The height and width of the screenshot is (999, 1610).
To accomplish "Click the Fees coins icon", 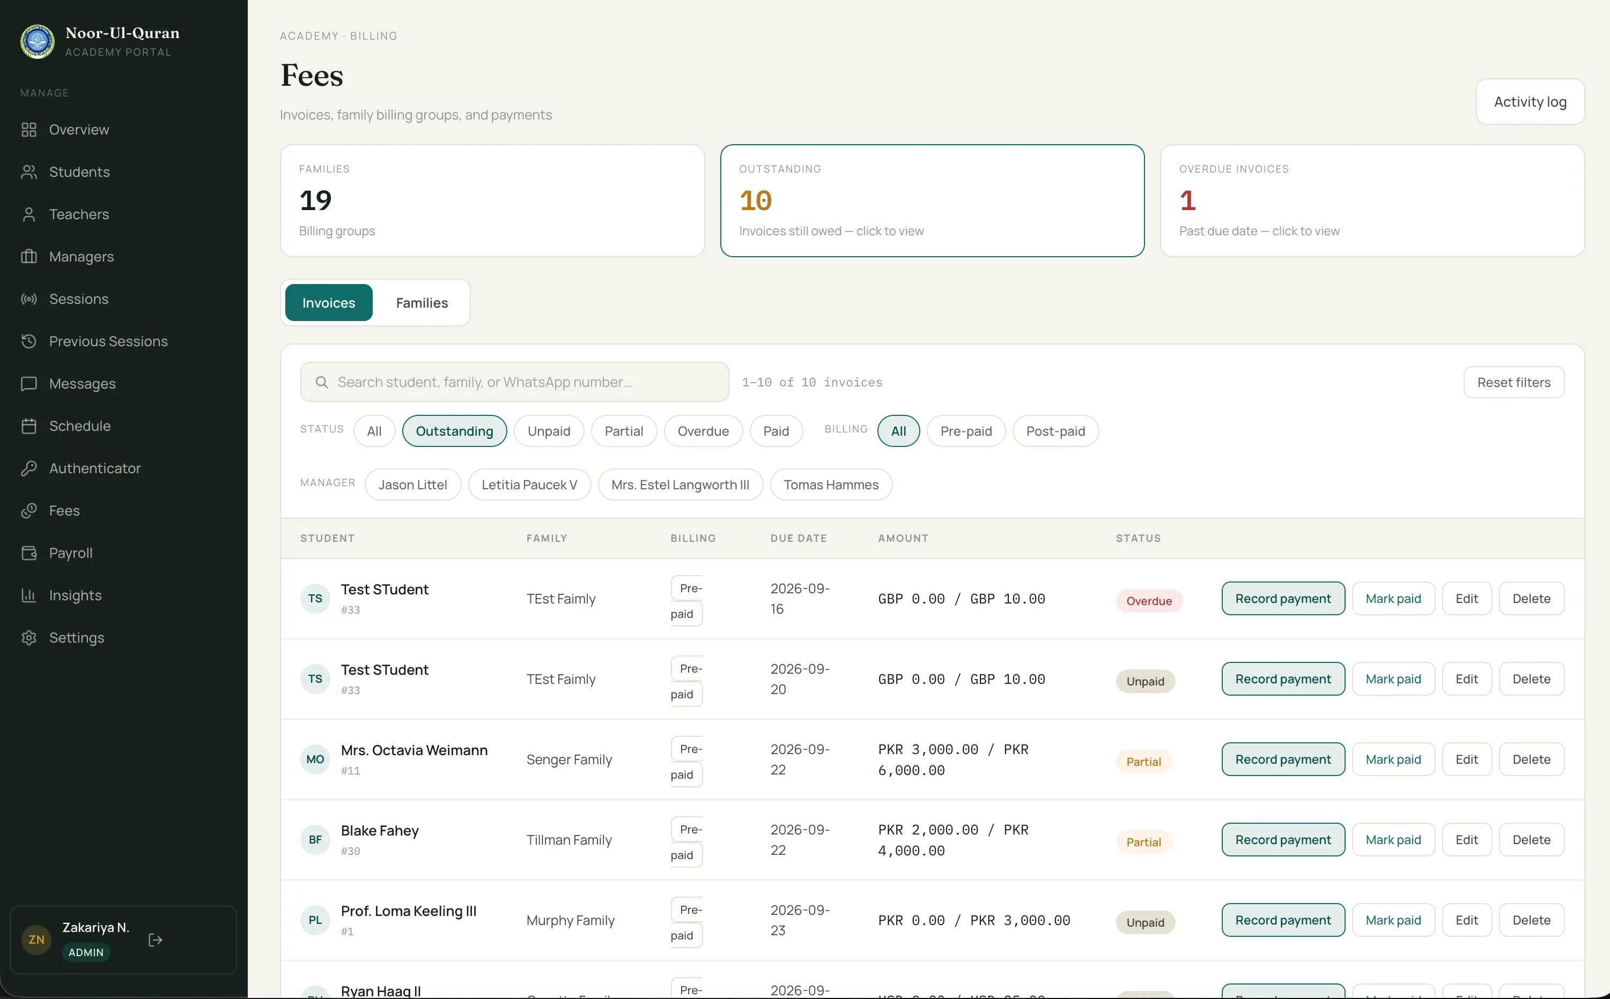I will pos(28,510).
